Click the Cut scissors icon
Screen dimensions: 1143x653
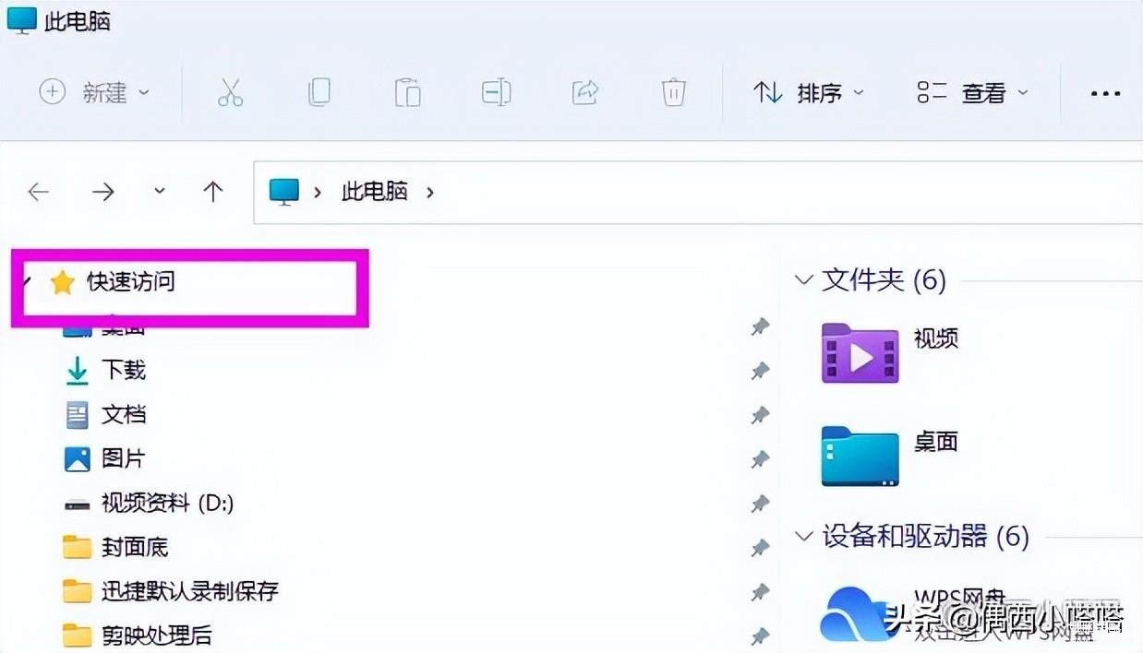click(230, 92)
